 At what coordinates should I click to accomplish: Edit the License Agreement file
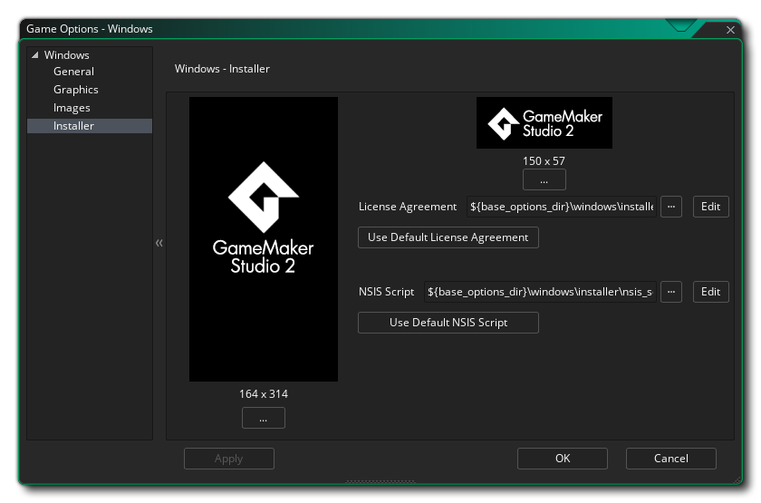[710, 207]
